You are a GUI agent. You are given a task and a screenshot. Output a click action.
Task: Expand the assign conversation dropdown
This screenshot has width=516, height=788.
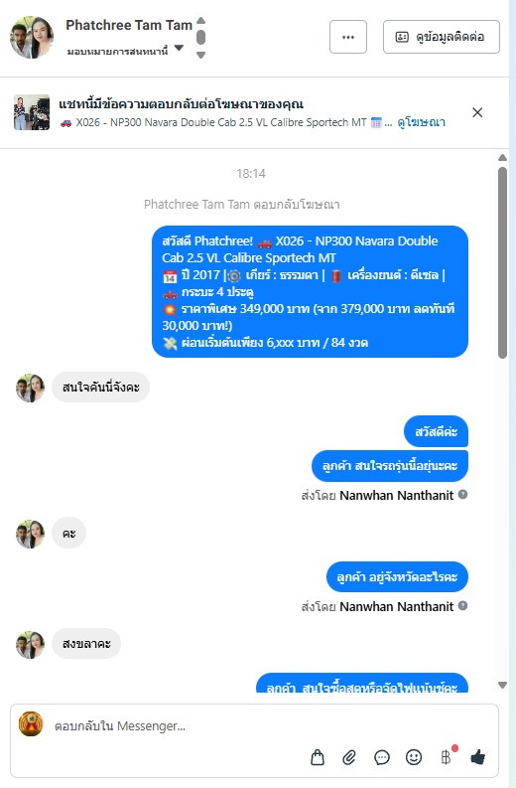click(180, 49)
